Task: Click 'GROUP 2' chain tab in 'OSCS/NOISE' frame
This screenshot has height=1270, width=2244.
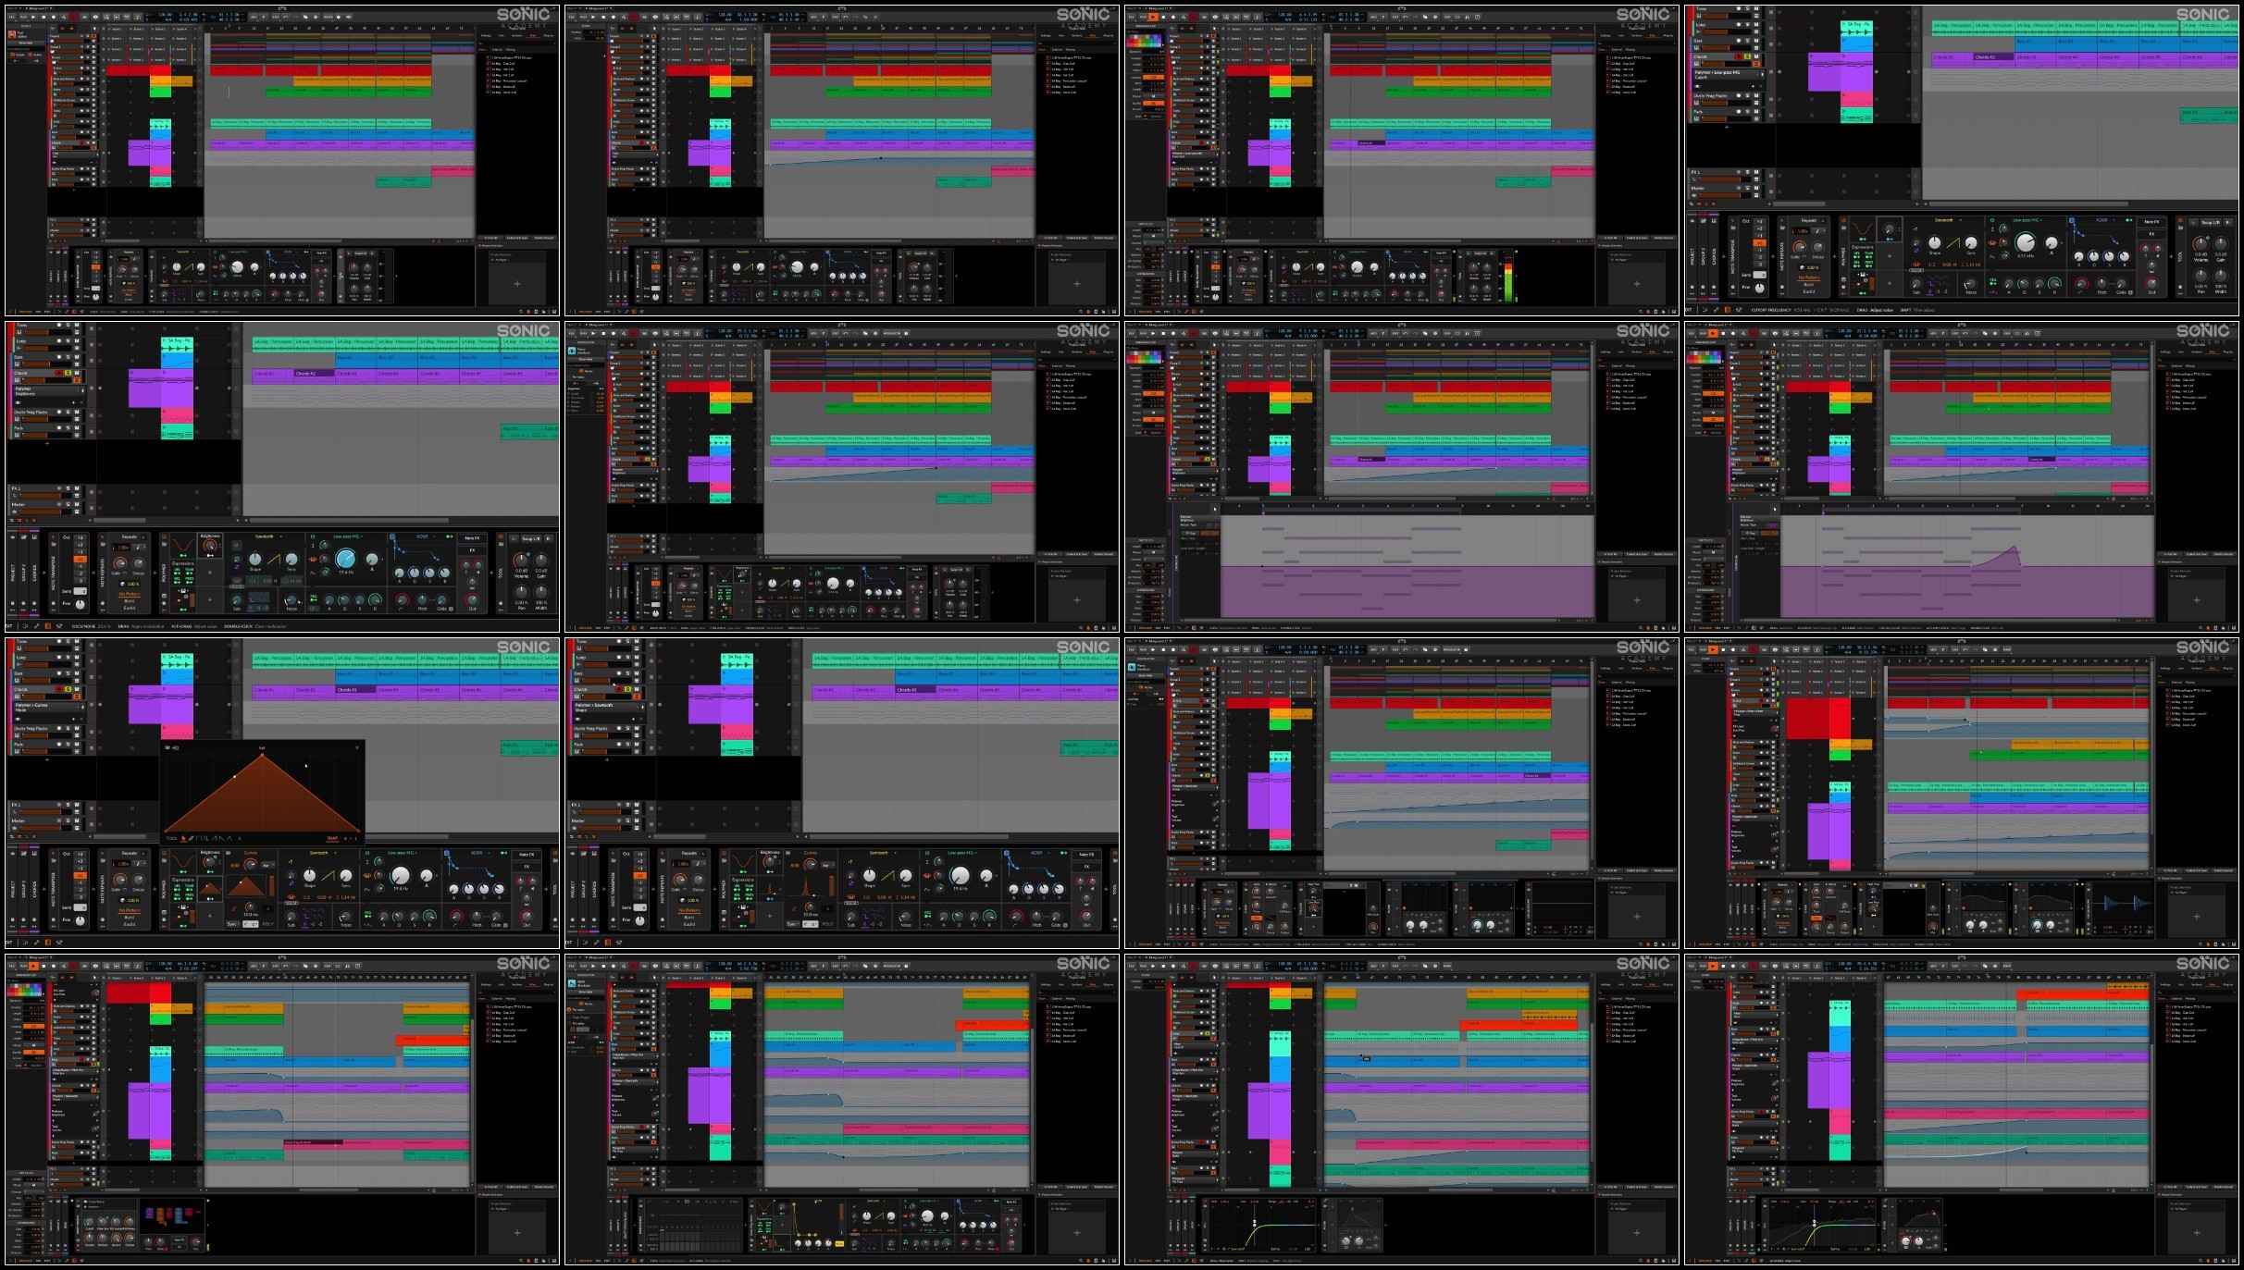Action: (x=23, y=573)
